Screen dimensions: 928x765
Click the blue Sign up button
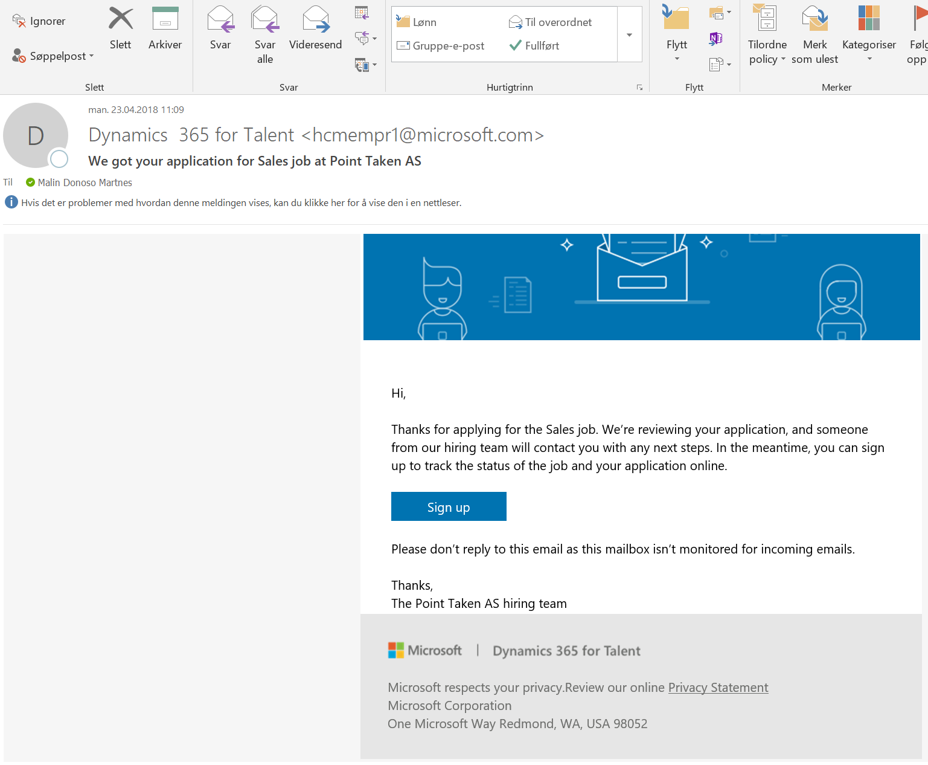(x=449, y=506)
